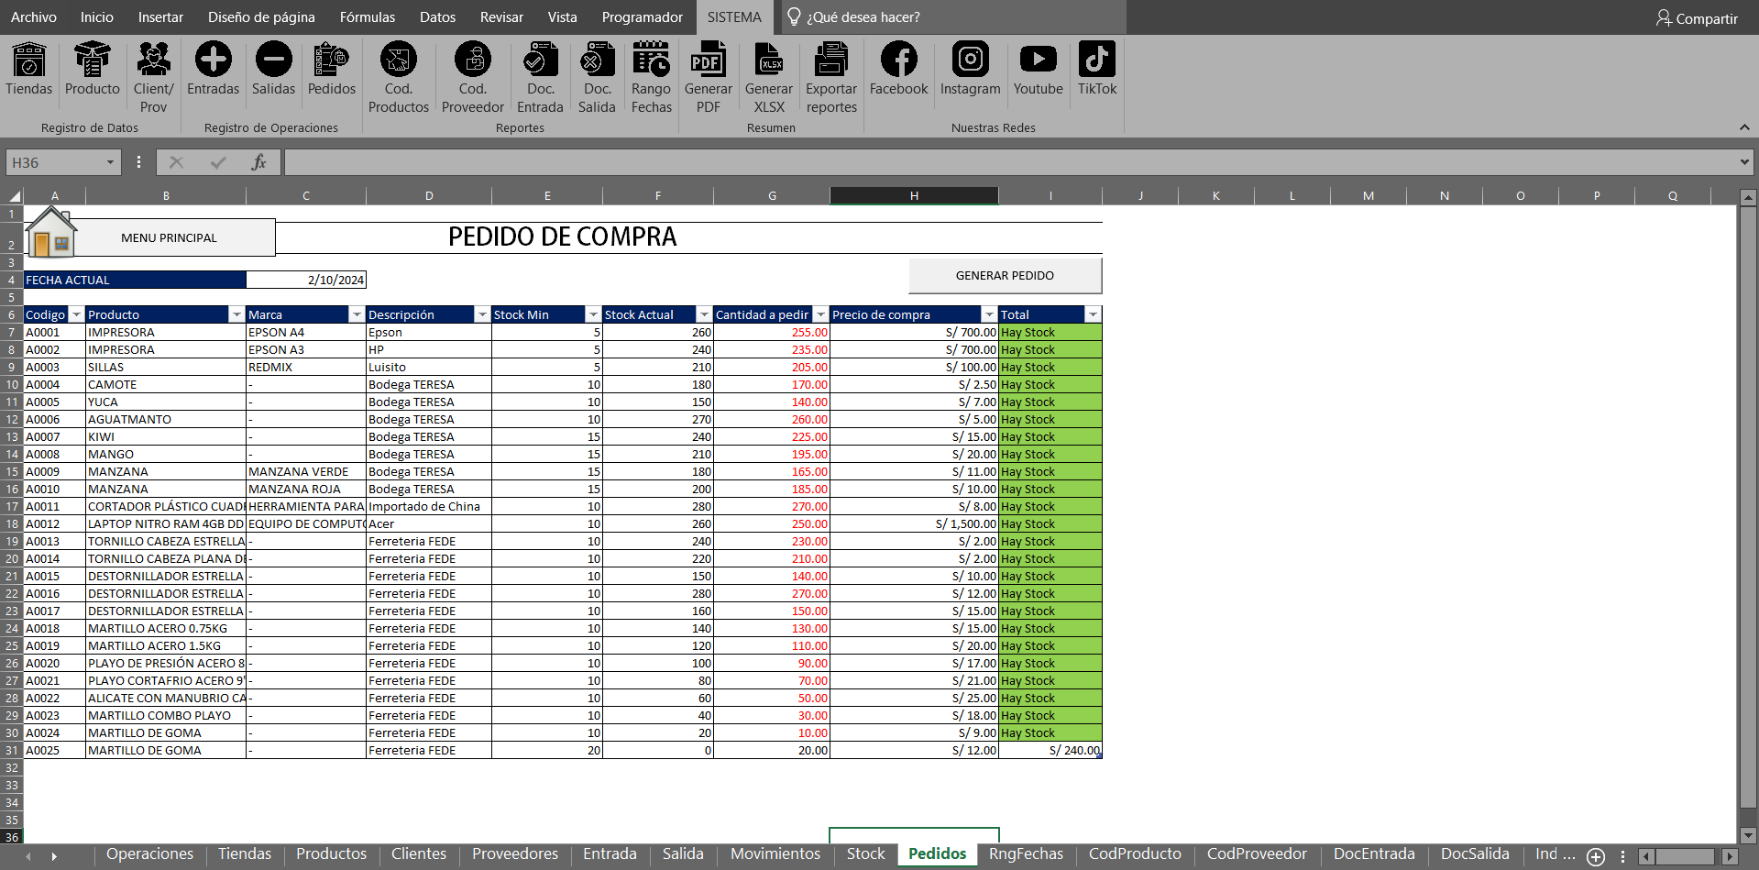Click the Generar PDF icon
Image resolution: width=1759 pixels, height=870 pixels.
708,61
